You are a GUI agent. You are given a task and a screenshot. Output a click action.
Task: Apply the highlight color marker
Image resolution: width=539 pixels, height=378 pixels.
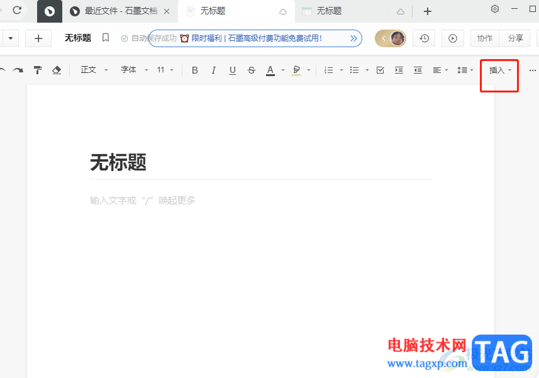[296, 70]
